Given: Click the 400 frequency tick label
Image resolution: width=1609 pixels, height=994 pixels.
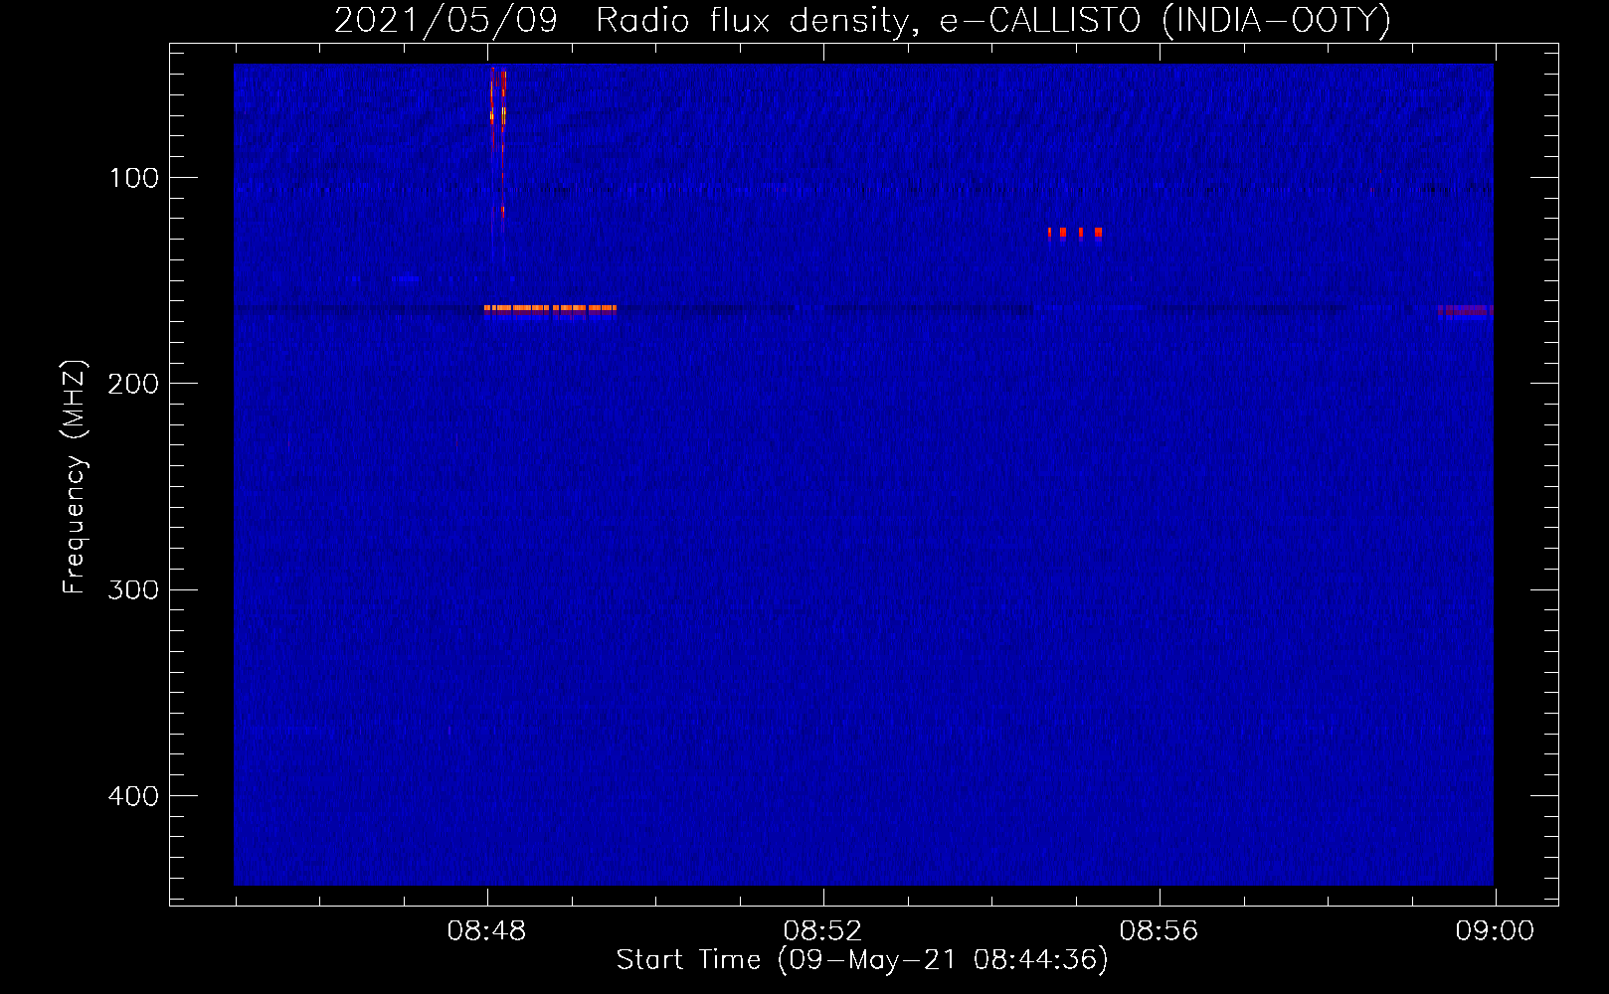Looking at the screenshot, I should (133, 796).
